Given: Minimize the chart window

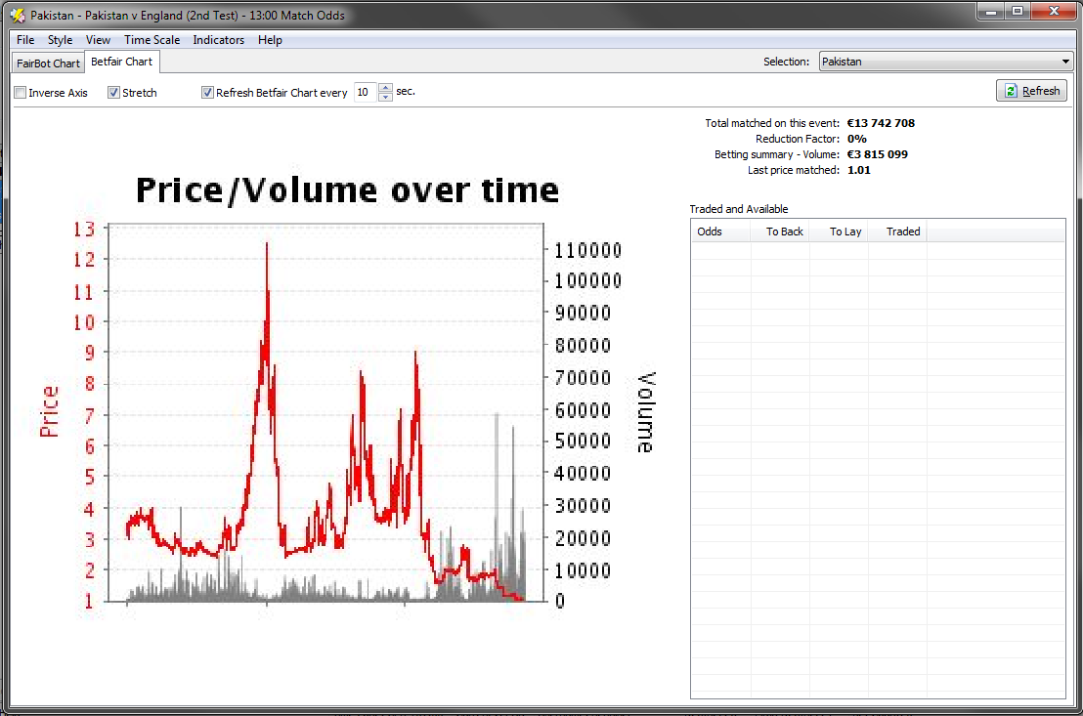Looking at the screenshot, I should coord(991,11).
